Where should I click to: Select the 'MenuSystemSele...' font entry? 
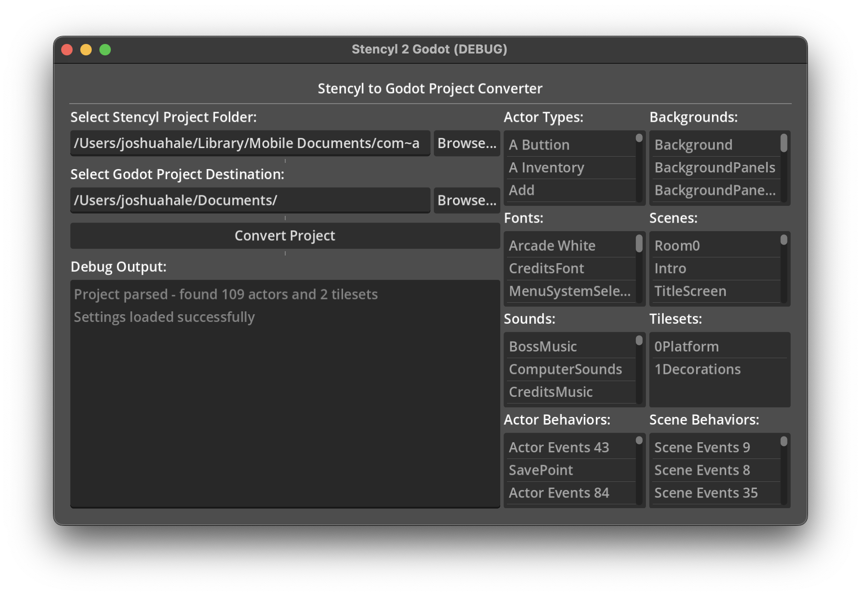[x=570, y=291]
